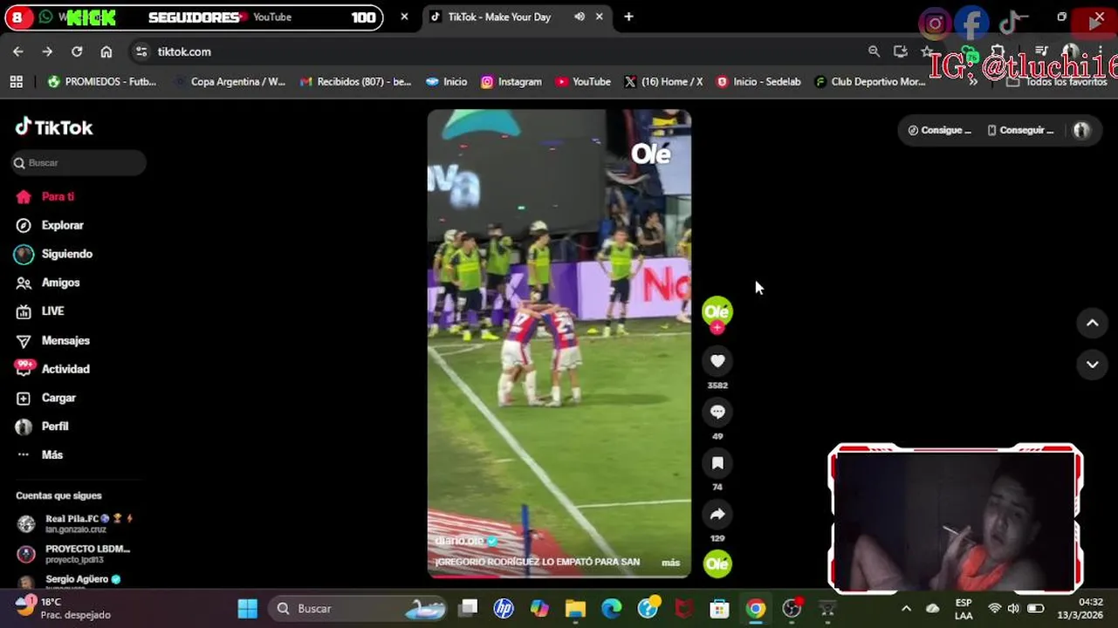
Task: Open the Chrome apps grid in the bookmarks bar
Action: 16,81
